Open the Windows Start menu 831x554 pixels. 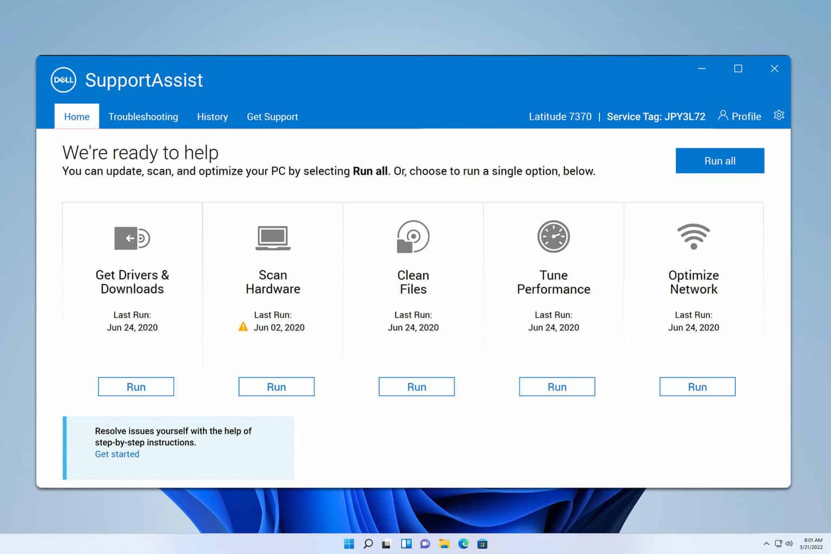pyautogui.click(x=349, y=544)
